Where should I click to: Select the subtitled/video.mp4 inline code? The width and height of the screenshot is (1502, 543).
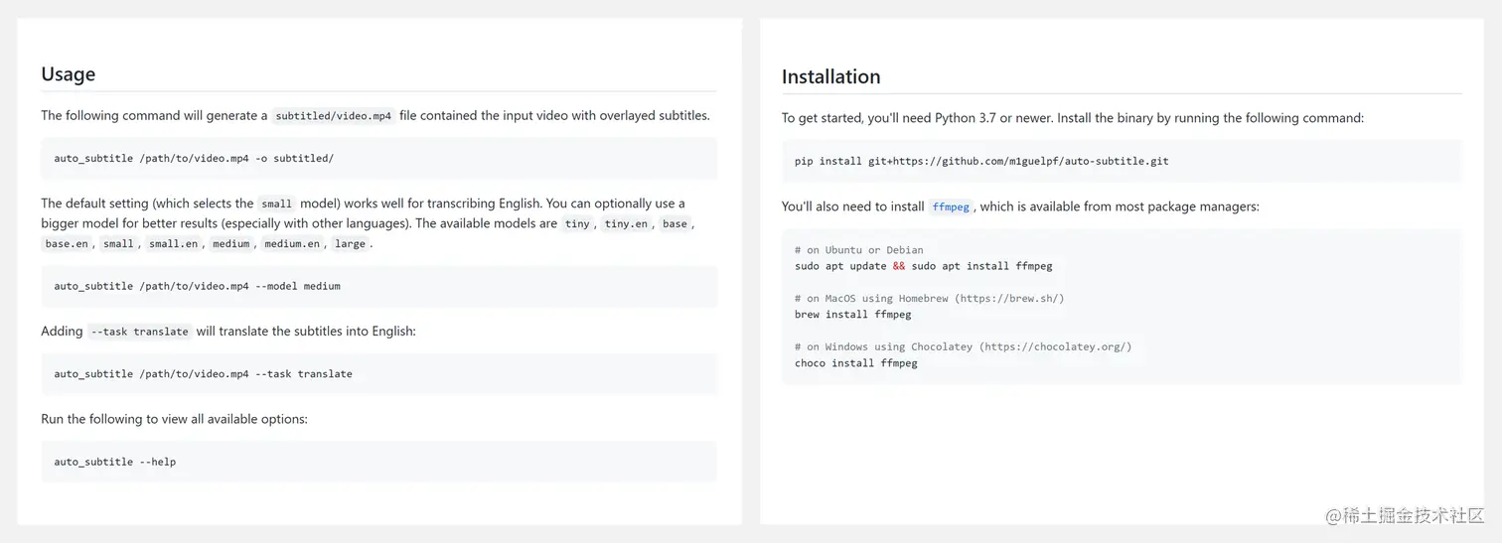[x=334, y=116]
